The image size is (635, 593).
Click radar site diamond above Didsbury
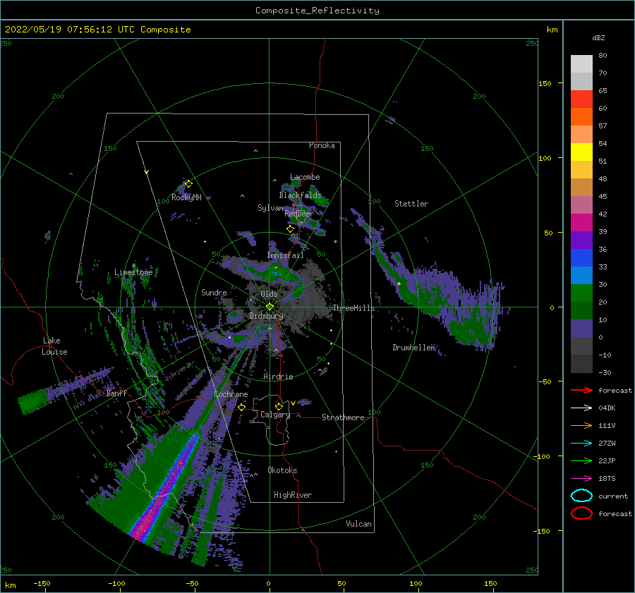coord(270,307)
